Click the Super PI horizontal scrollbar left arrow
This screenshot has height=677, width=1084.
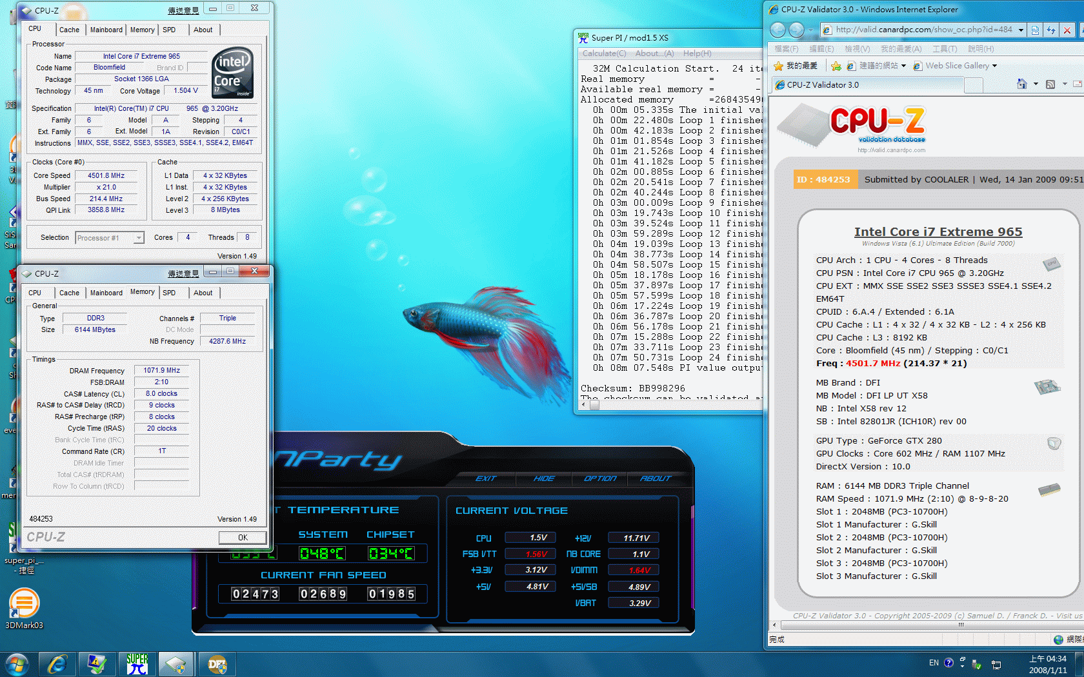point(585,405)
